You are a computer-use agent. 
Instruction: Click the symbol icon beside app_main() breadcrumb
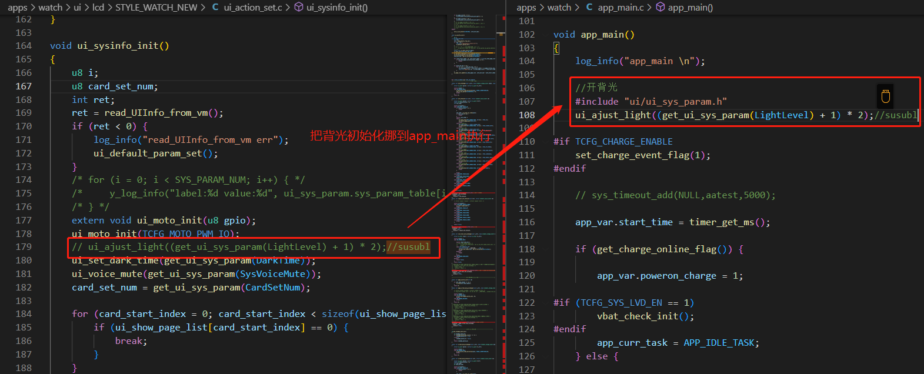point(661,7)
